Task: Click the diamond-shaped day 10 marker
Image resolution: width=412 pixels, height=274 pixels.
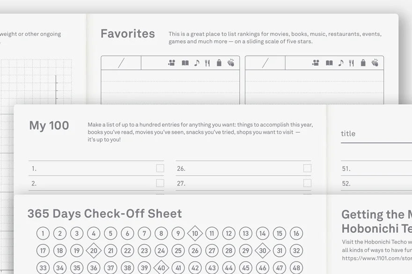Action: [x=195, y=233]
